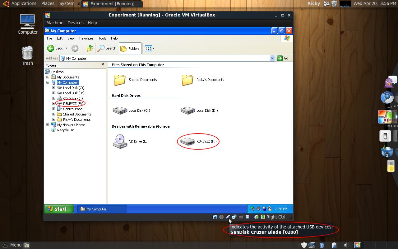398x249 pixels.
Task: Expand R8KEYZZ (F:) tree node
Action: (x=53, y=104)
